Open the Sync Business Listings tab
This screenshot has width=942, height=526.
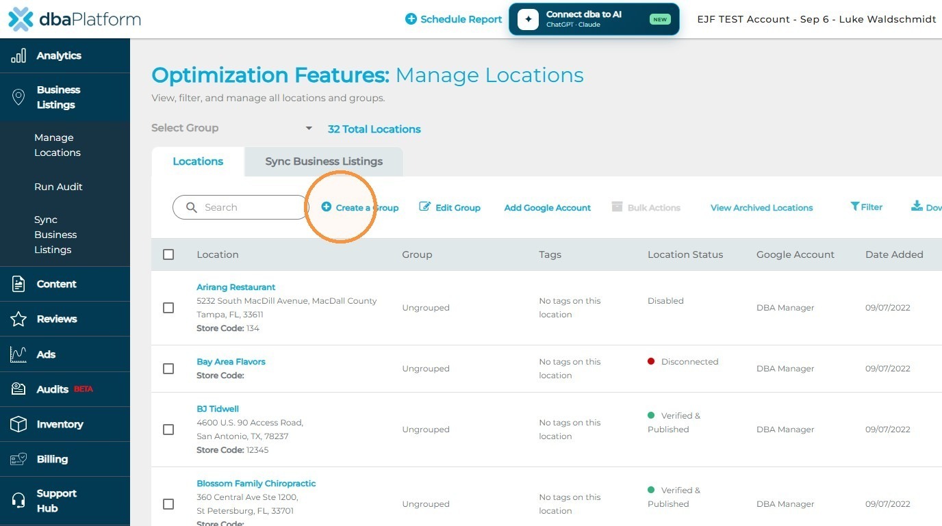pyautogui.click(x=324, y=161)
